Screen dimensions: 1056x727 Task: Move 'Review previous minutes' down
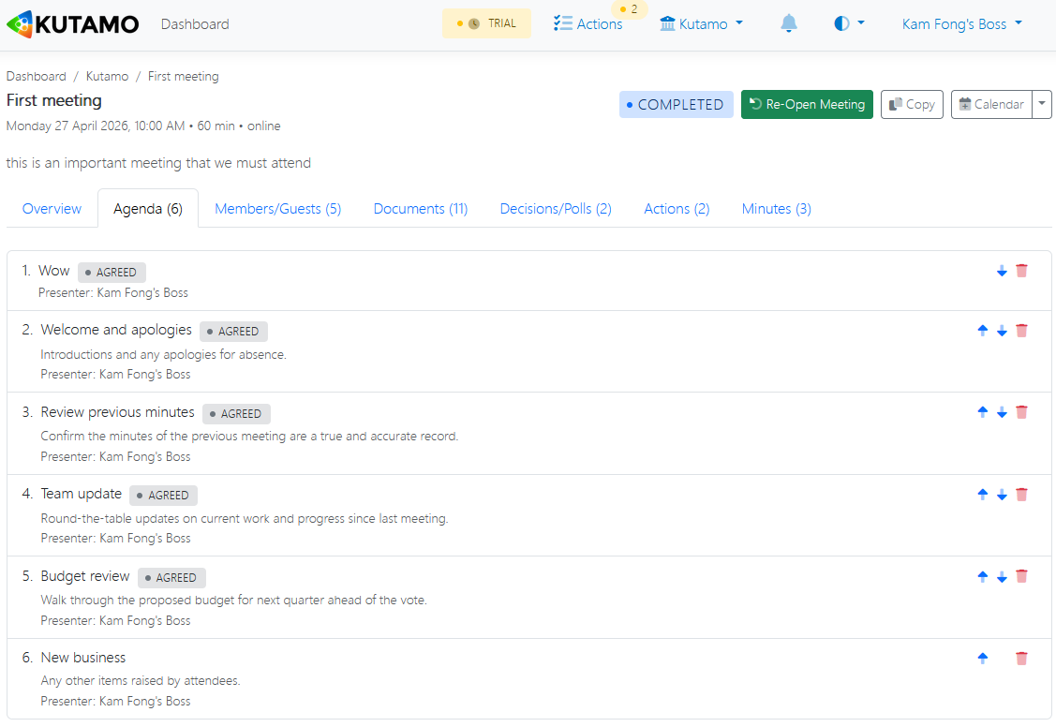[x=1002, y=412]
